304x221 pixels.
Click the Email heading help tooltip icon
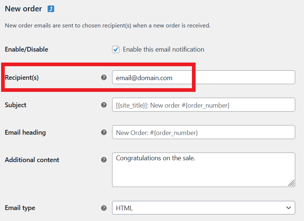tap(104, 132)
